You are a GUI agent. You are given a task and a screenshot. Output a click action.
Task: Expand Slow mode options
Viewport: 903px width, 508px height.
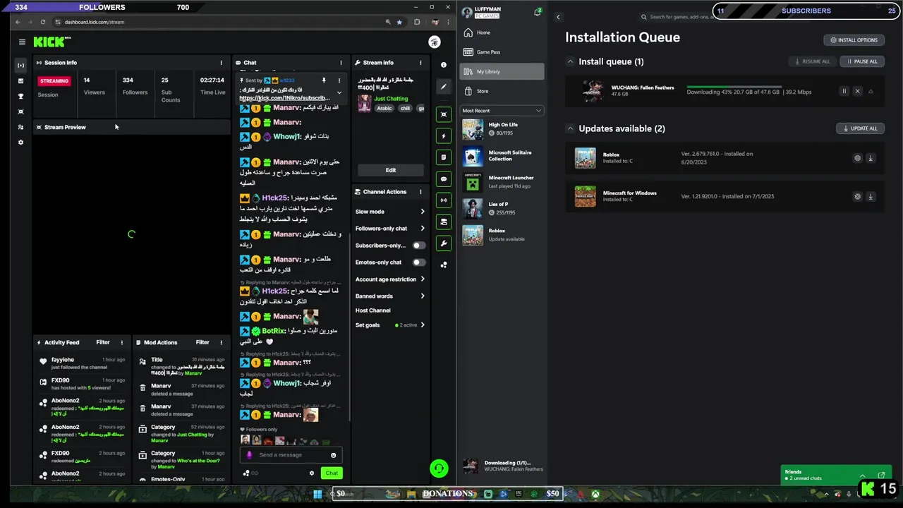(423, 212)
